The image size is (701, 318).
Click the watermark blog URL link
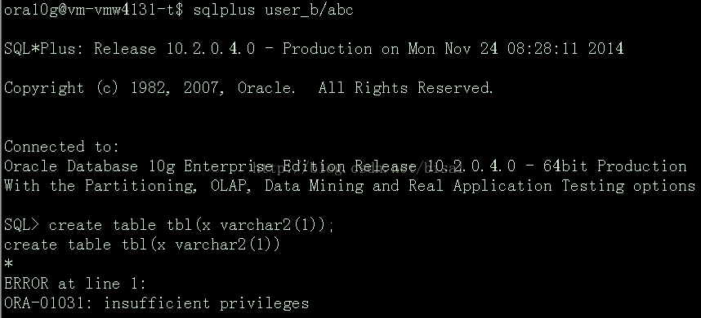coord(358,168)
